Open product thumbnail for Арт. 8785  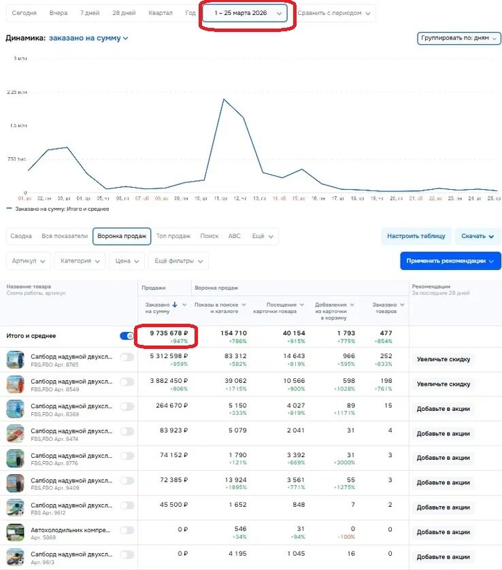pyautogui.click(x=15, y=360)
